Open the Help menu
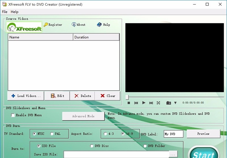Image resolution: width=227 pixels, height=158 pixels. (14, 12)
